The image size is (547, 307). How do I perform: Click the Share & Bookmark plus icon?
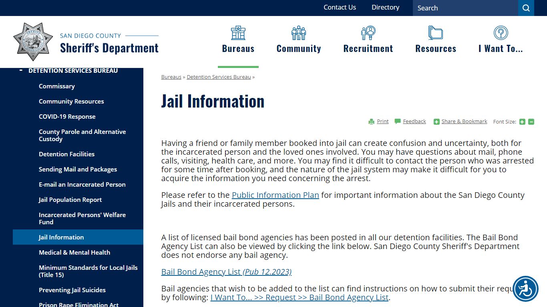click(436, 122)
